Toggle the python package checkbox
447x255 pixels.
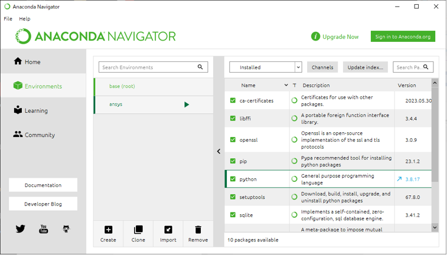(233, 179)
